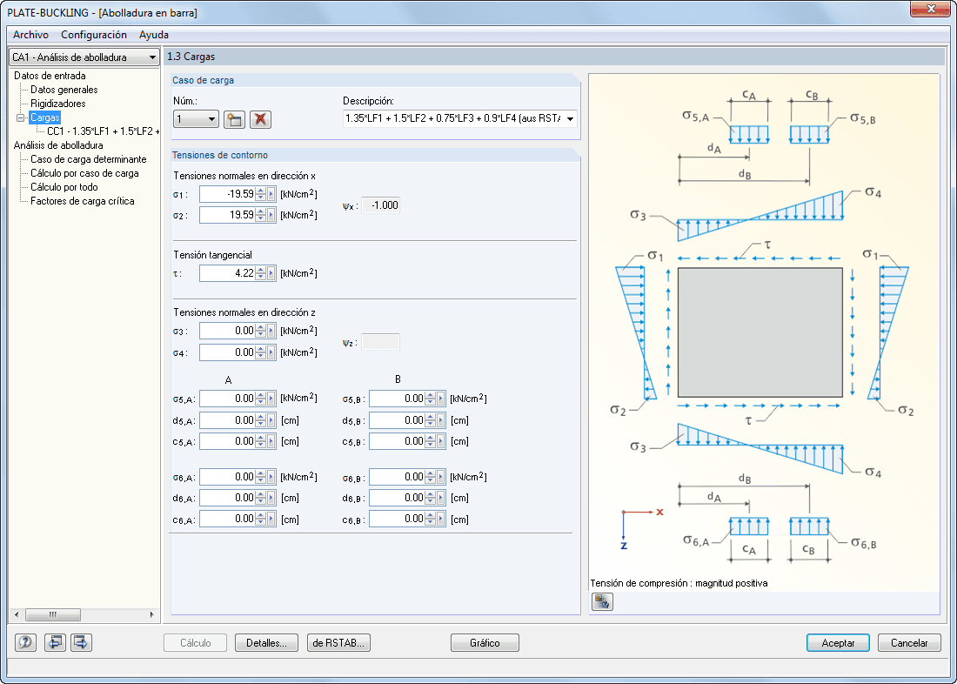Click the tangential stress τ input field

228,273
